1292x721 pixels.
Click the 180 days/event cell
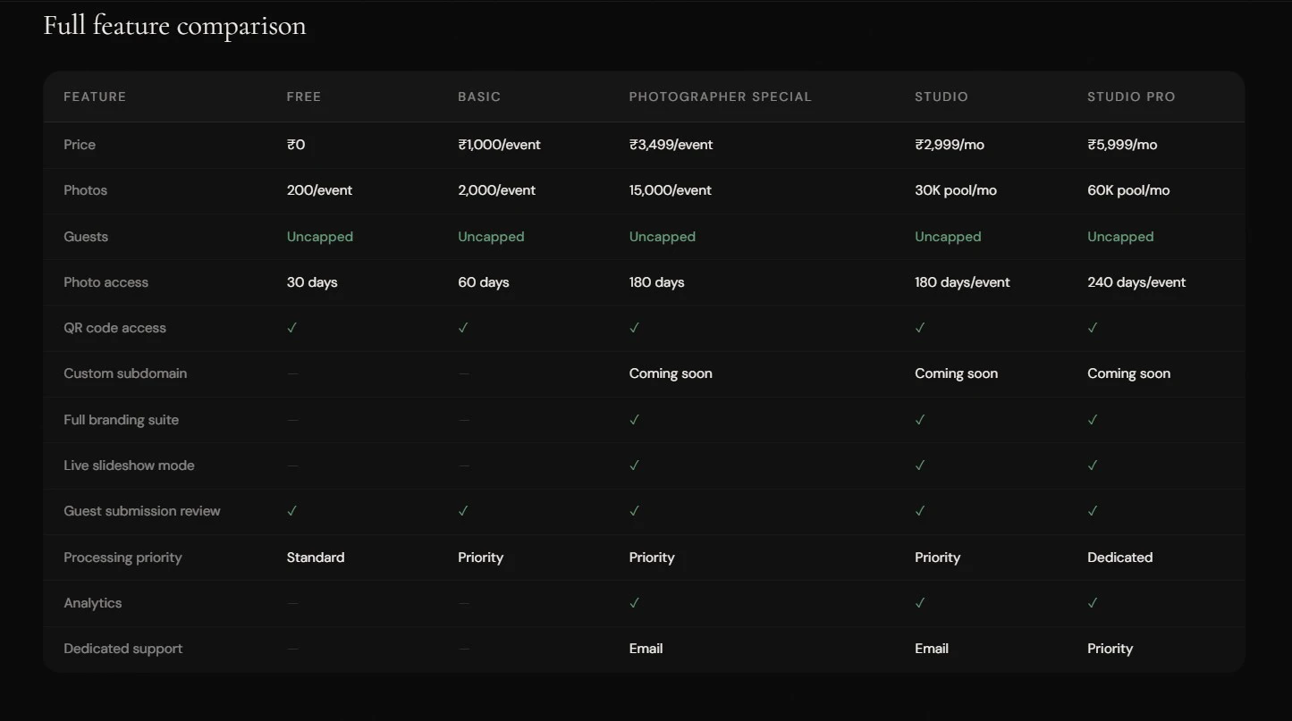click(x=962, y=282)
